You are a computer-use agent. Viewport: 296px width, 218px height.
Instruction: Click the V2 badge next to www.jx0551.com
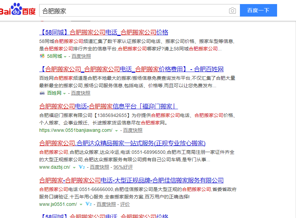[x=89, y=204]
